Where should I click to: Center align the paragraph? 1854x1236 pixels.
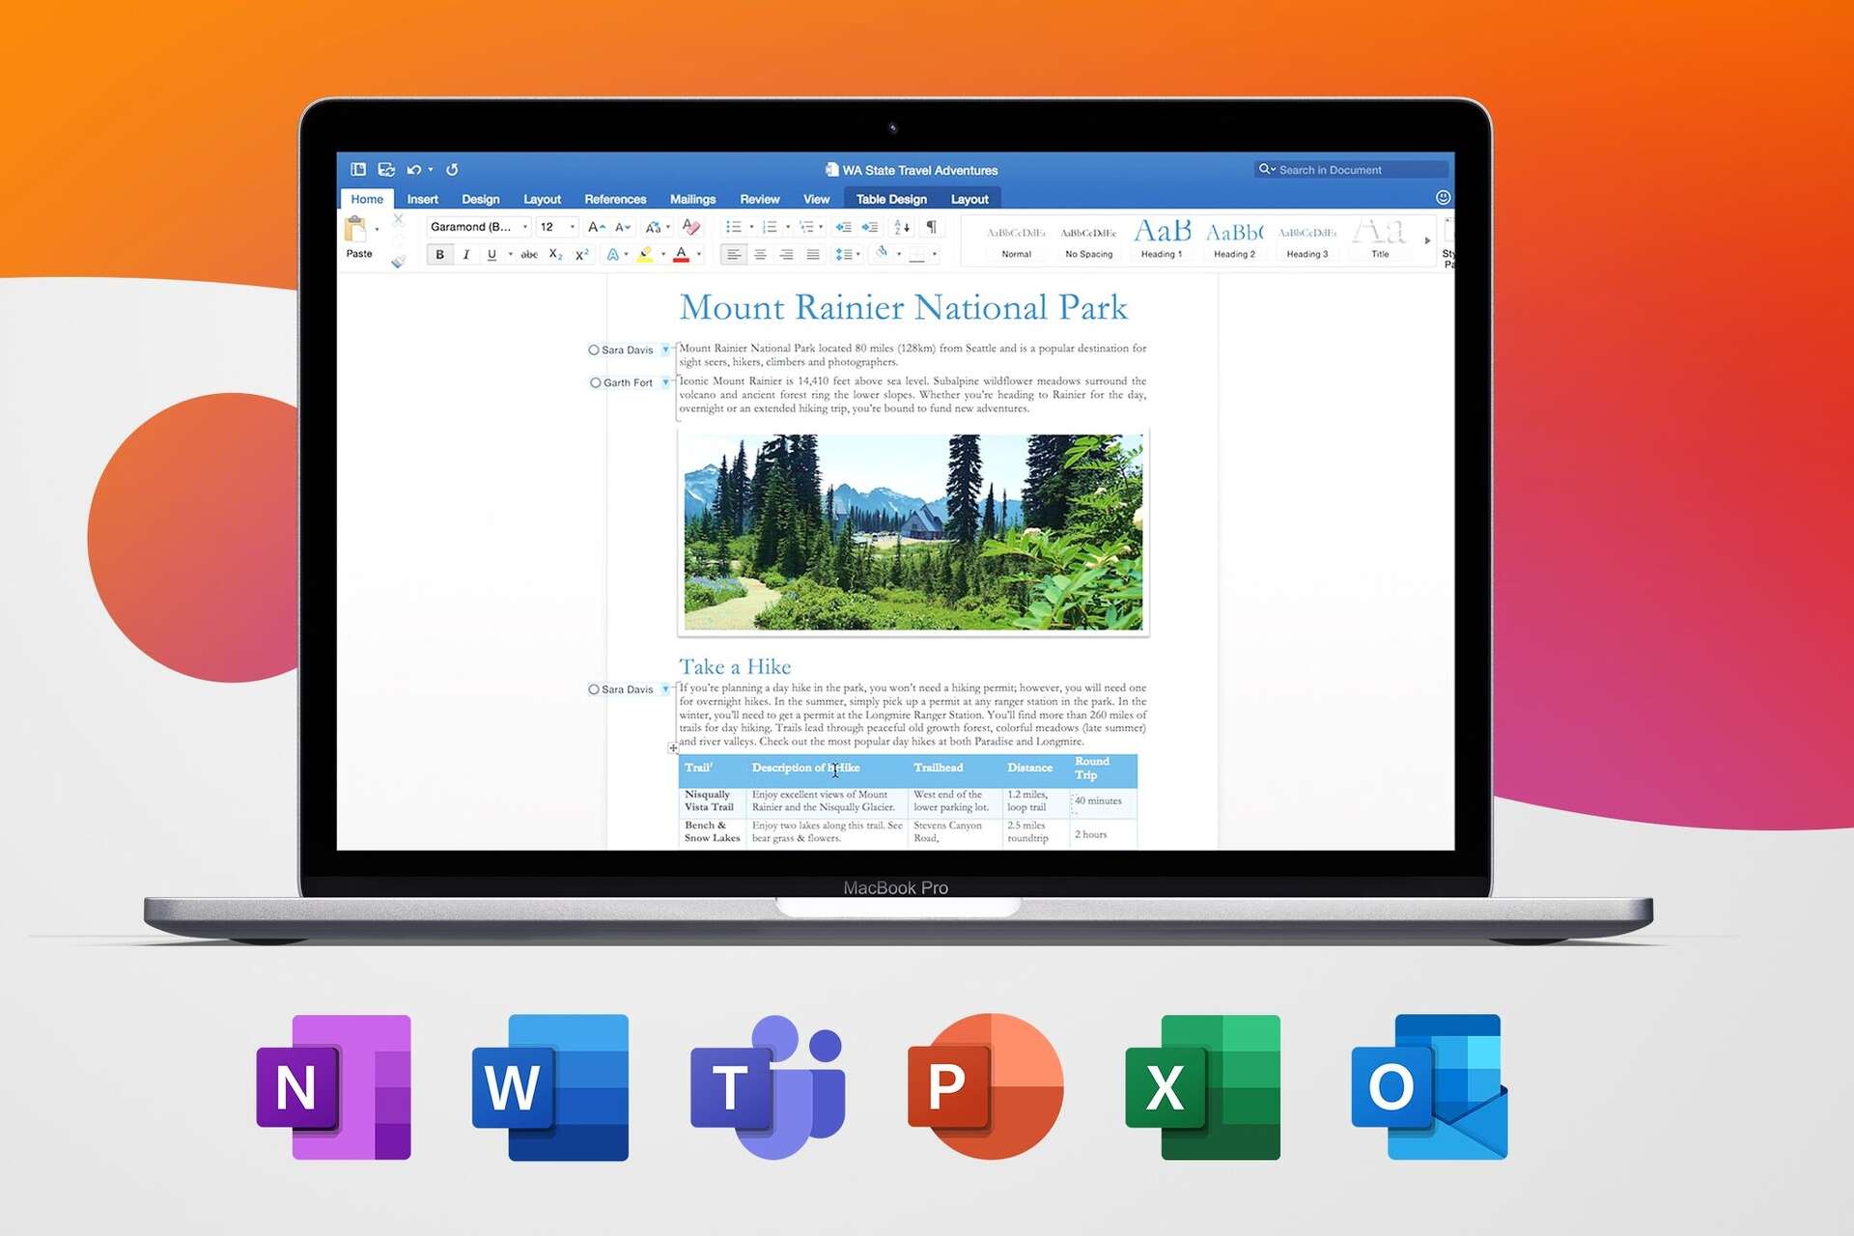tap(761, 255)
